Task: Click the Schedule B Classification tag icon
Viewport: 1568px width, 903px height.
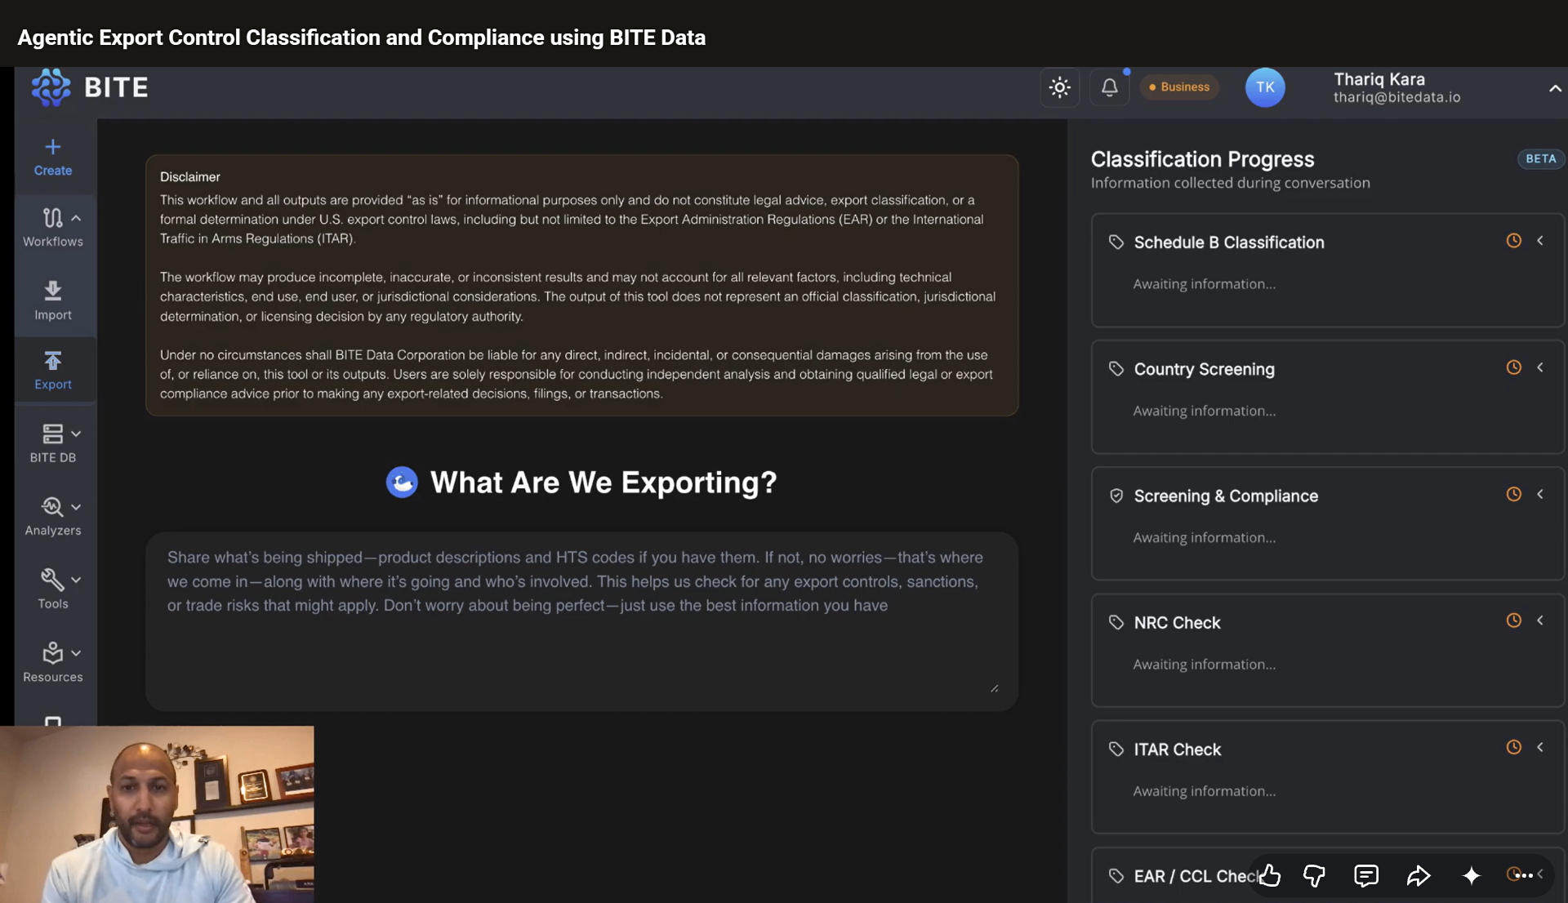Action: [x=1116, y=242]
